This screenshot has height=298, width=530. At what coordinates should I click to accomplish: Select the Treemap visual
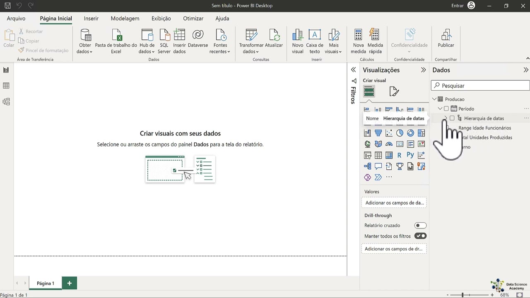click(421, 133)
